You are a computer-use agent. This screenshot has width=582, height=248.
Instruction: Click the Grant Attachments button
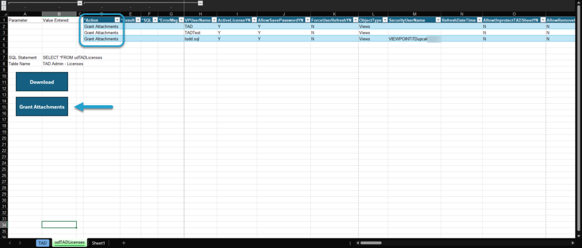click(x=42, y=107)
